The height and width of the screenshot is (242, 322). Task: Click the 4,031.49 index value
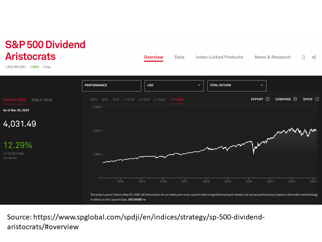click(x=20, y=124)
